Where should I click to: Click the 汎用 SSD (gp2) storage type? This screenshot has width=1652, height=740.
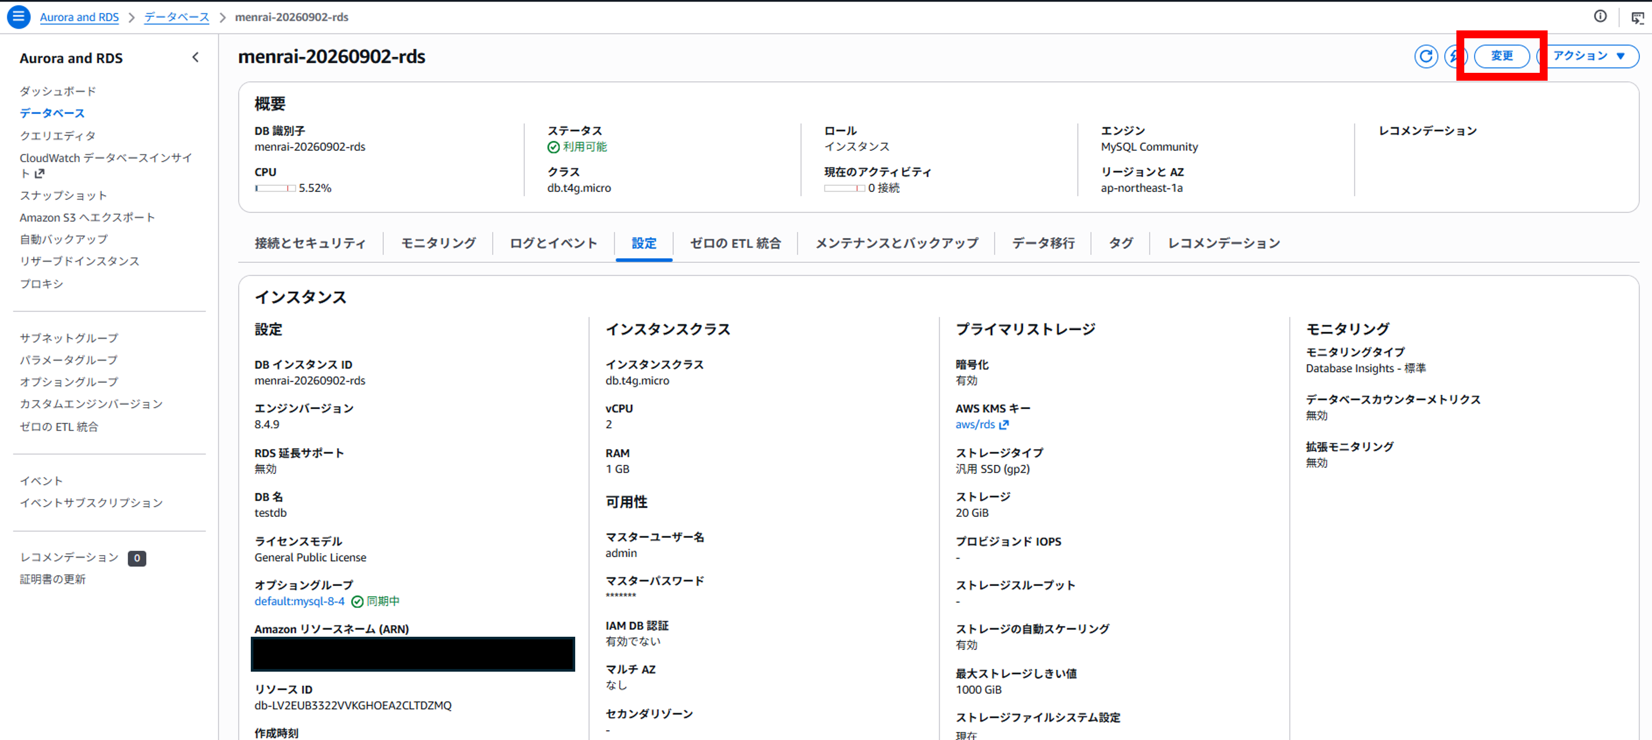pyautogui.click(x=993, y=469)
